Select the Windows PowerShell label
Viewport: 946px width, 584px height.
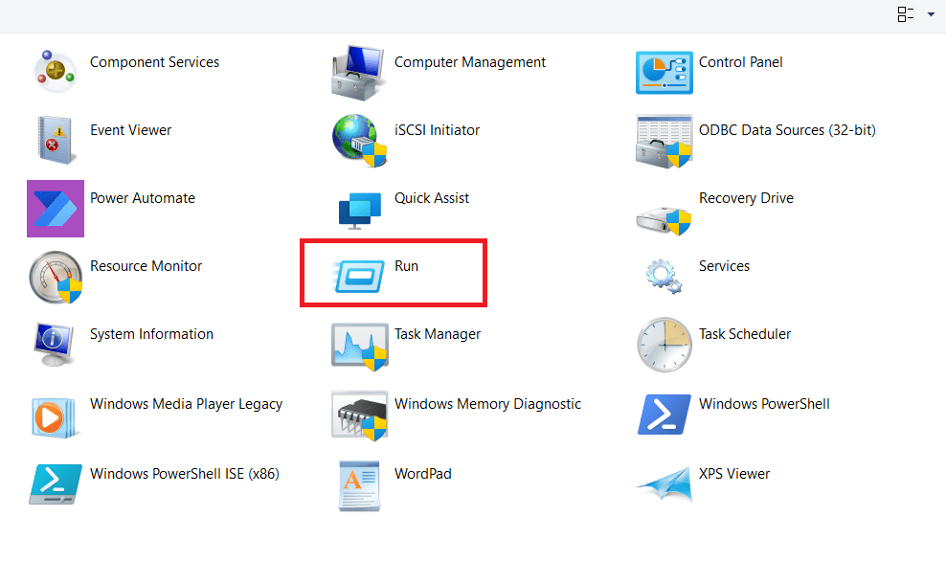[764, 404]
